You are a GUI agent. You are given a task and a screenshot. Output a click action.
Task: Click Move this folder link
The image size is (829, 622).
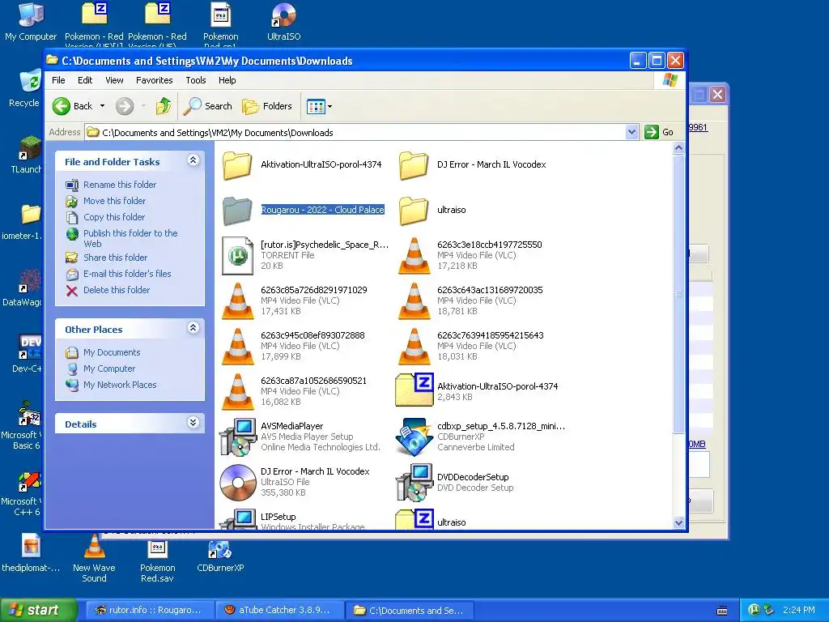tap(114, 201)
